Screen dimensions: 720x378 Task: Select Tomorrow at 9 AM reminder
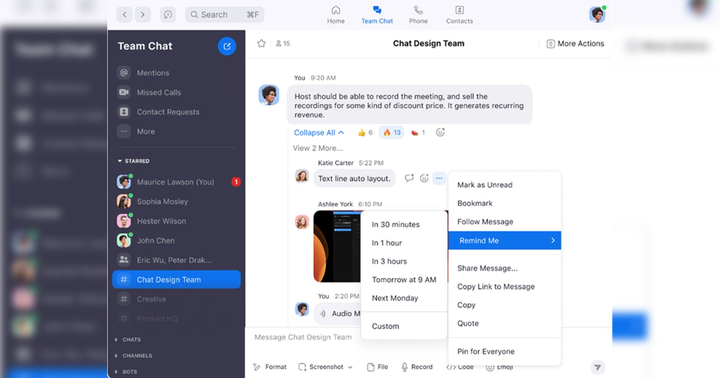(x=404, y=279)
